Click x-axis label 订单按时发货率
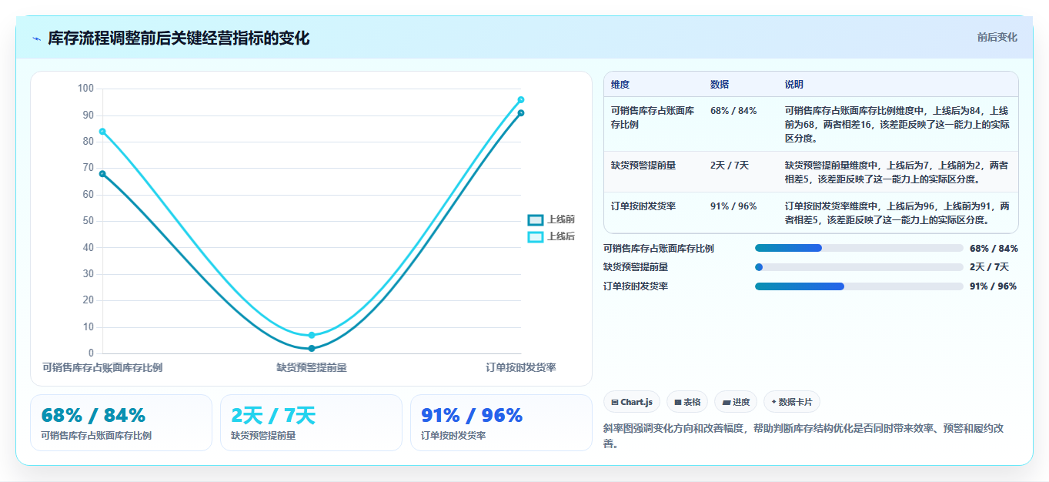This screenshot has height=482, width=1049. click(520, 367)
